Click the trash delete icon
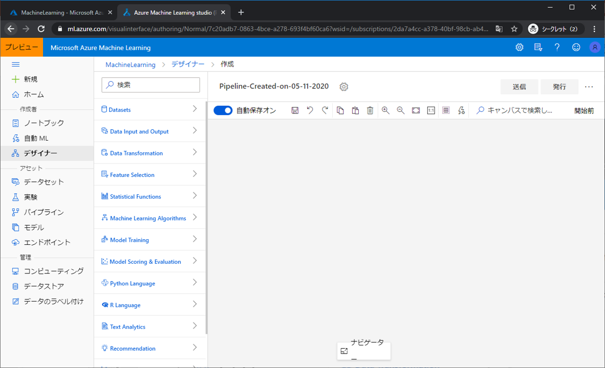 370,110
